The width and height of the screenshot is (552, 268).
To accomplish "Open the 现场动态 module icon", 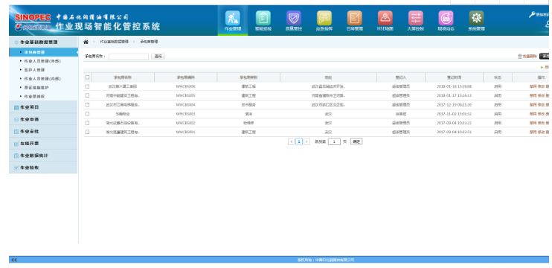I will [446, 18].
